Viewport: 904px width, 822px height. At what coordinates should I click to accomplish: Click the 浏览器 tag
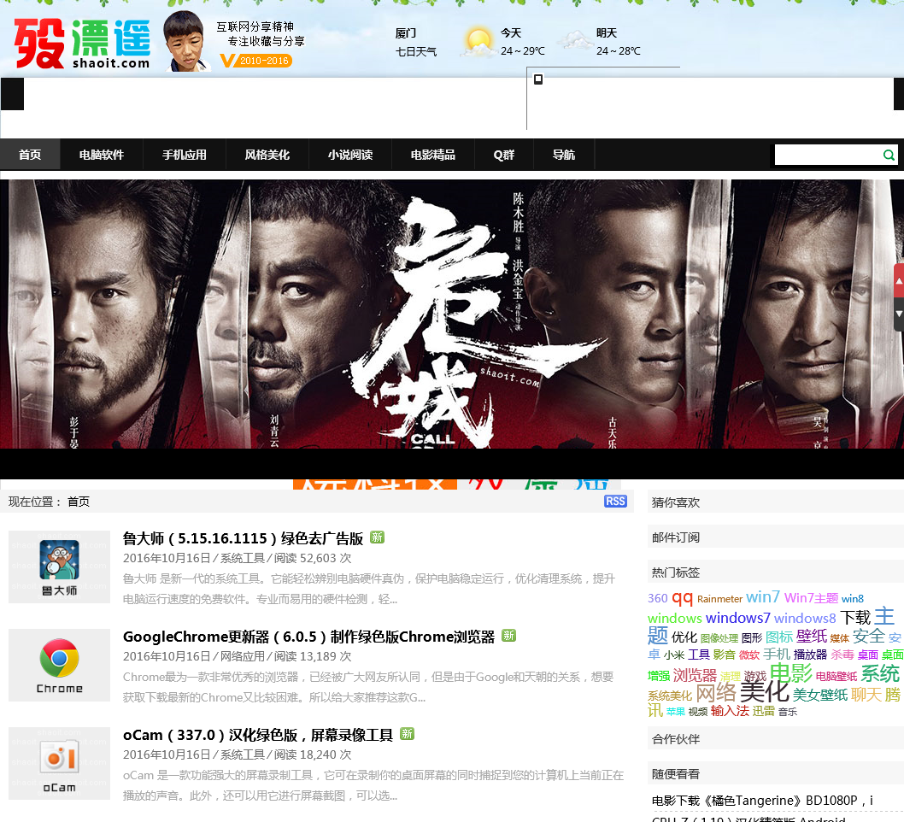tap(695, 675)
